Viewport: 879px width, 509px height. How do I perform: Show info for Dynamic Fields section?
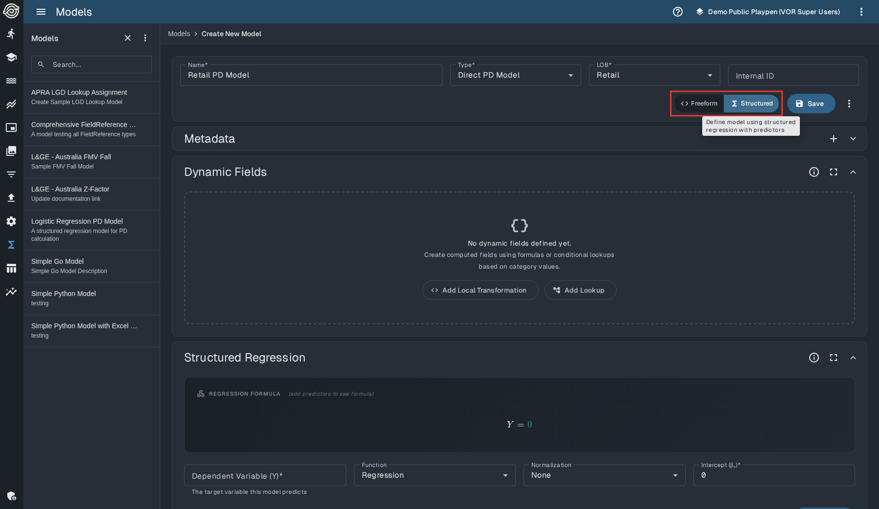(x=814, y=172)
